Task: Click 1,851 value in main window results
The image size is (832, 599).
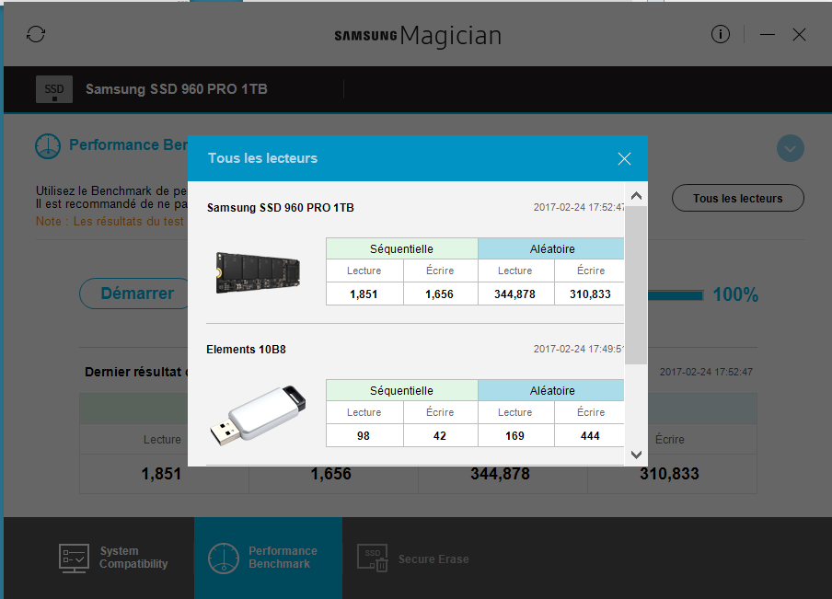Action: (x=161, y=474)
